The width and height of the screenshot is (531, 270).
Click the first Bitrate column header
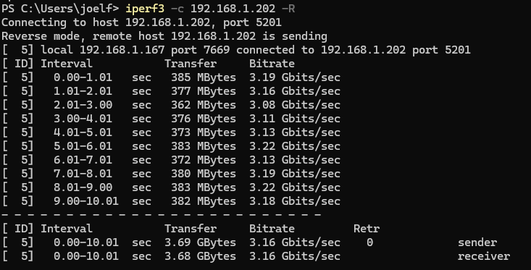click(272, 64)
